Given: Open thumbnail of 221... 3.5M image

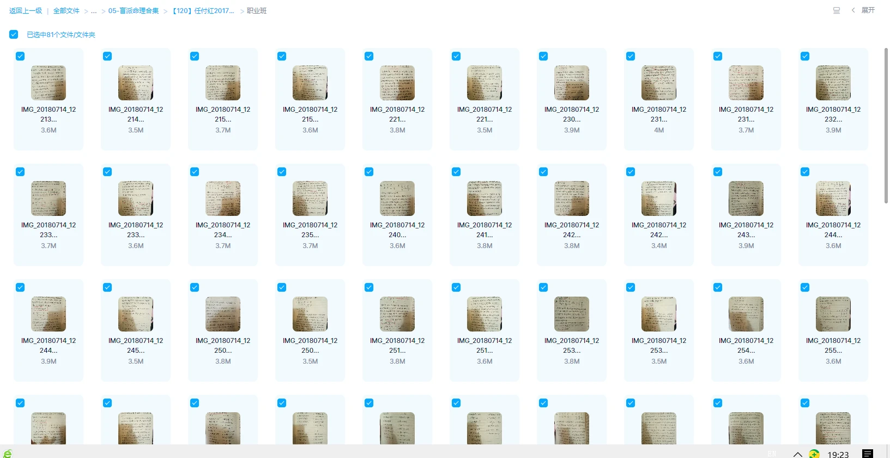Looking at the screenshot, I should pos(485,83).
